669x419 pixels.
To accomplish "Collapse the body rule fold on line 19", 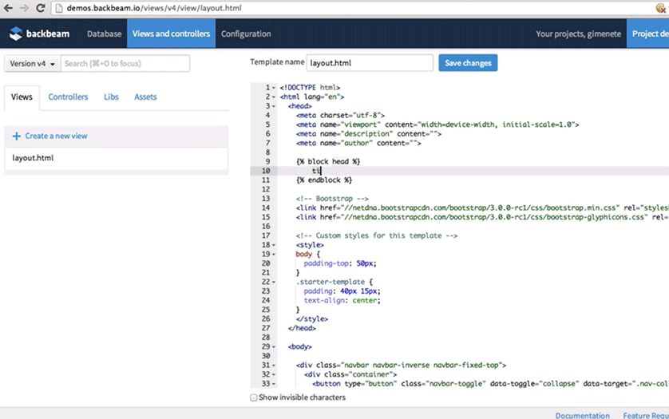I will tap(274, 255).
